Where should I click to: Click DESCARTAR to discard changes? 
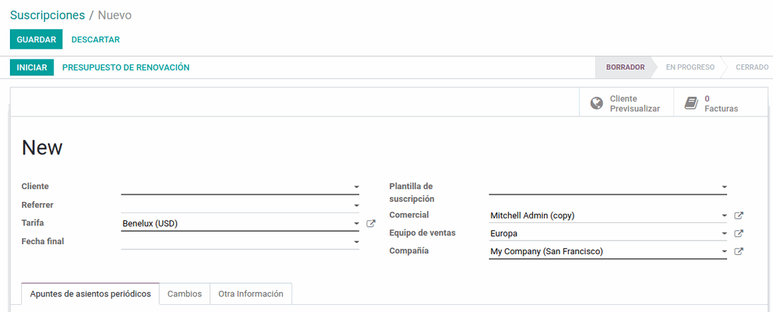pos(95,40)
